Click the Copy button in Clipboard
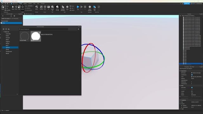Image resolution: width=203 pixels, height=114 pixels. (x=7, y=6)
